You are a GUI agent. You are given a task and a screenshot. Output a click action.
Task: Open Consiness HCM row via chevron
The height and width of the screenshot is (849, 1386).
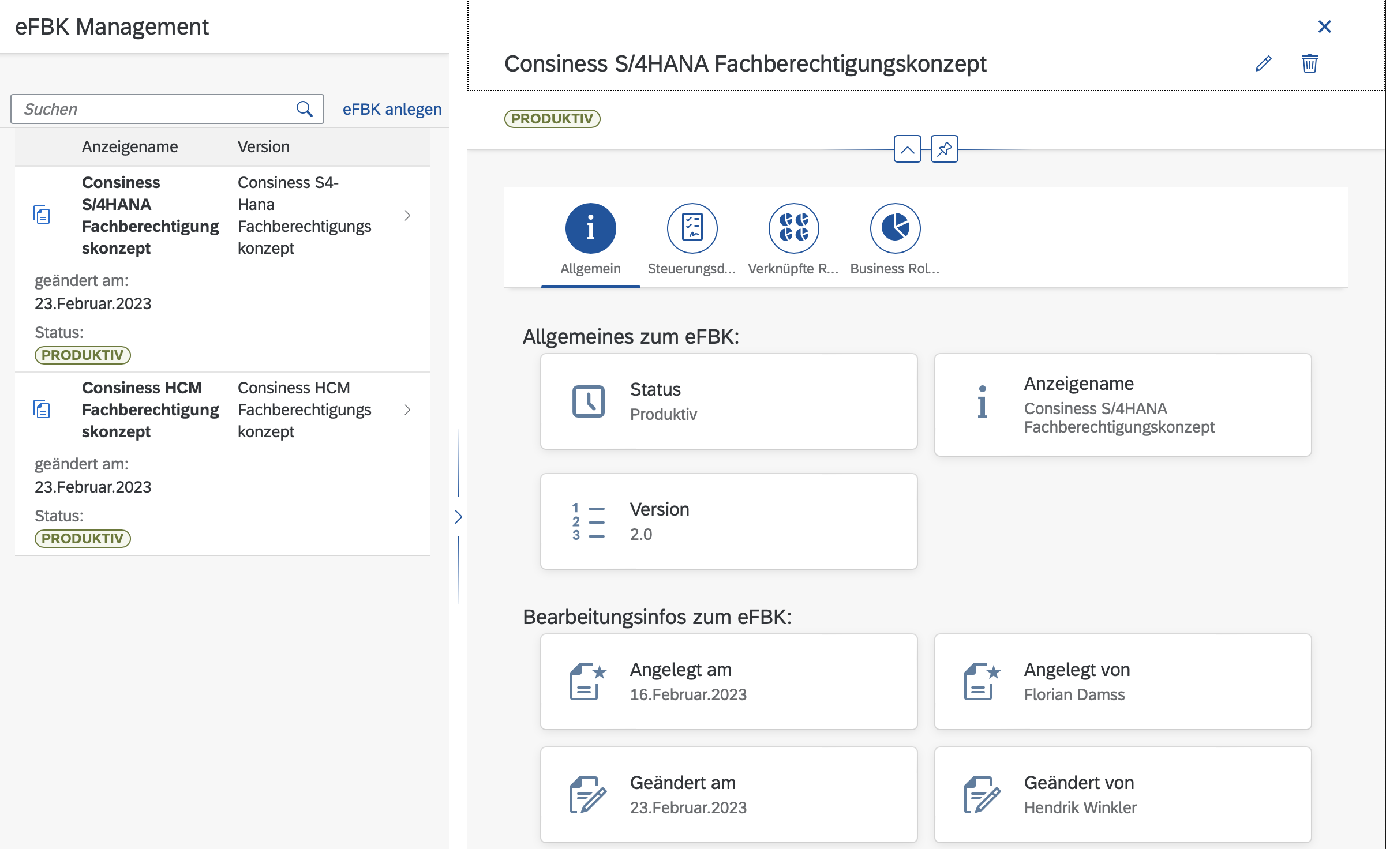(407, 410)
